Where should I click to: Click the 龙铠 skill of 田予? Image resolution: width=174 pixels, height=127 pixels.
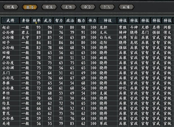[x=134, y=43]
